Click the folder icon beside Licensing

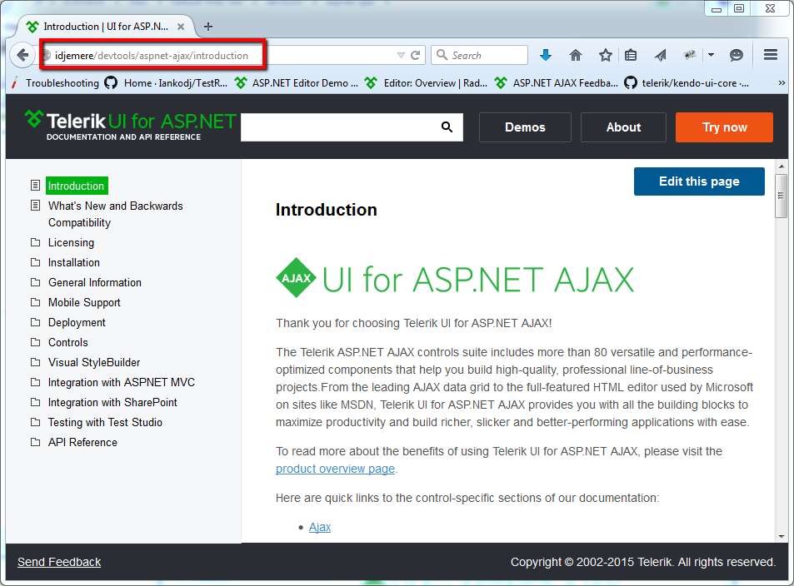click(36, 242)
